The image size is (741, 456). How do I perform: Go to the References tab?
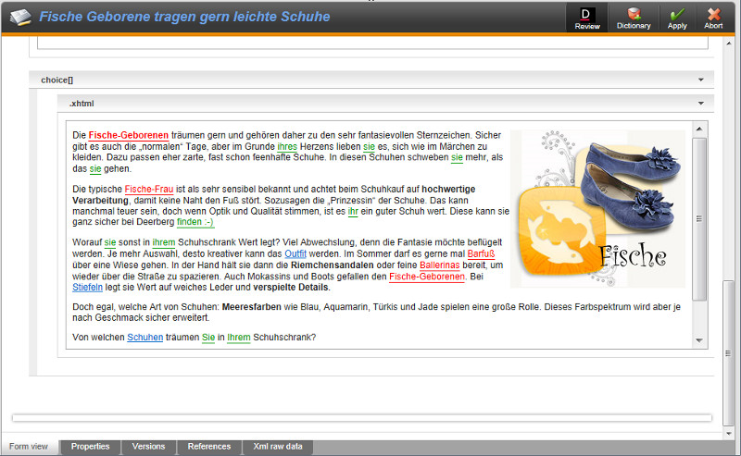[209, 447]
